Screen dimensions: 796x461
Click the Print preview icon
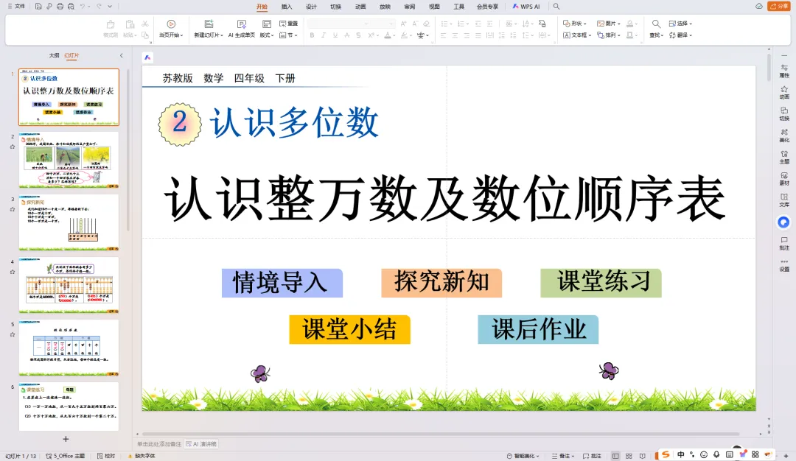[x=71, y=7]
